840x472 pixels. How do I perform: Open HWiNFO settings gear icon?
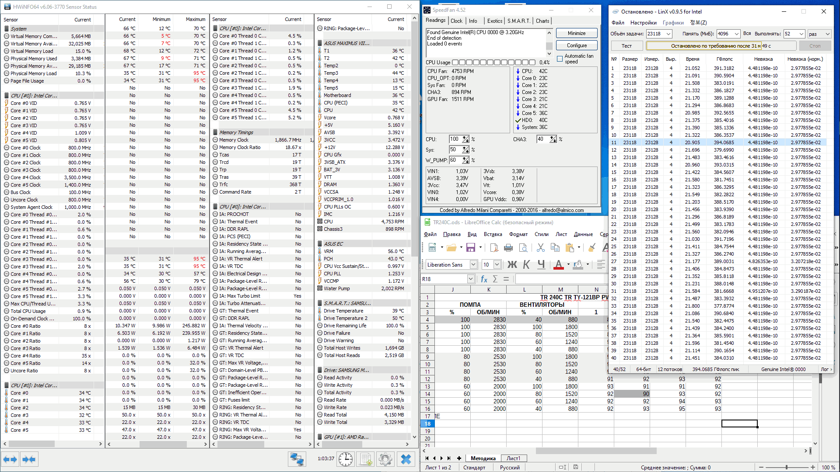click(385, 459)
